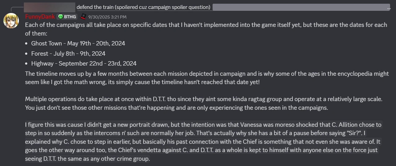This screenshot has height=166, width=396.
Task: Click the FunnyDank username
Action: (40, 17)
